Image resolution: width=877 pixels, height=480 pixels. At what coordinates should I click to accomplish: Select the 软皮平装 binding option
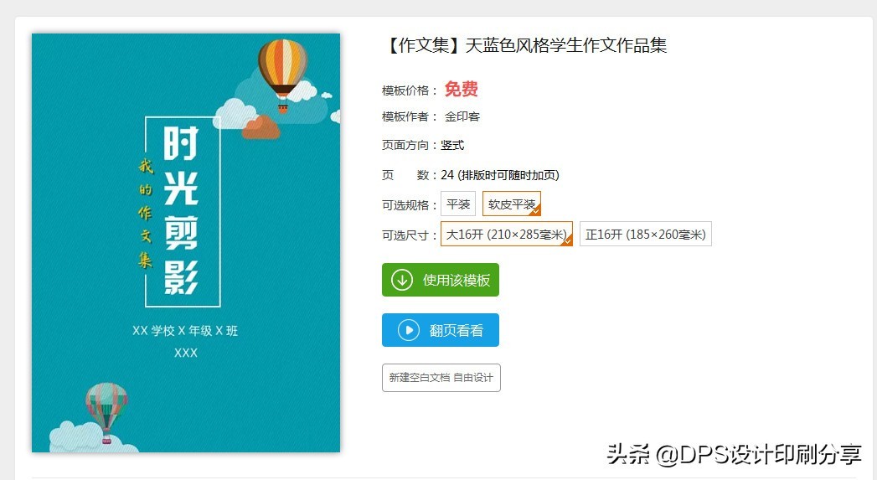click(x=512, y=204)
